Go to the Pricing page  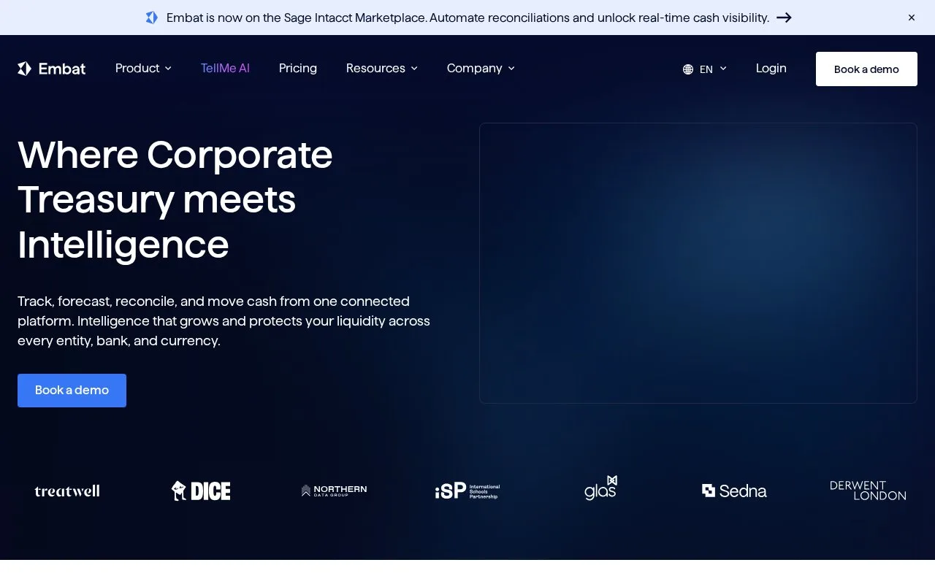tap(298, 68)
